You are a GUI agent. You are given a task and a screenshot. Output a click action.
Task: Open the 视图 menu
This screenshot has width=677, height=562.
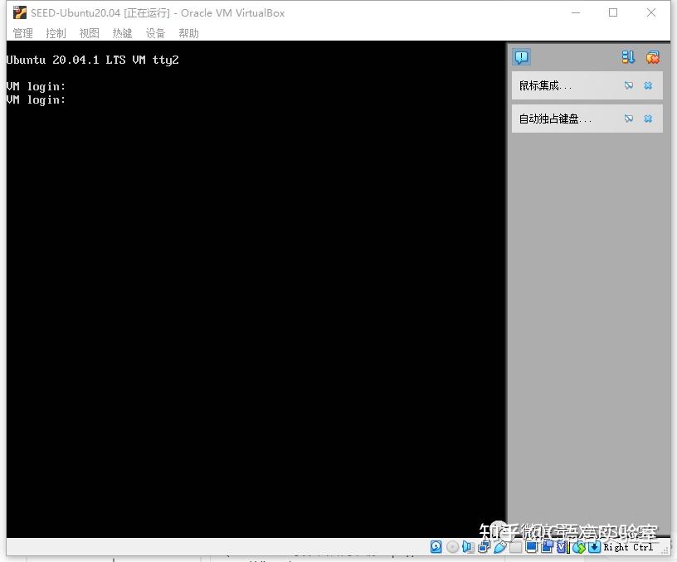tap(90, 33)
